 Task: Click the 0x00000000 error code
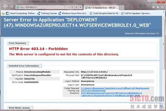tap(31, 82)
